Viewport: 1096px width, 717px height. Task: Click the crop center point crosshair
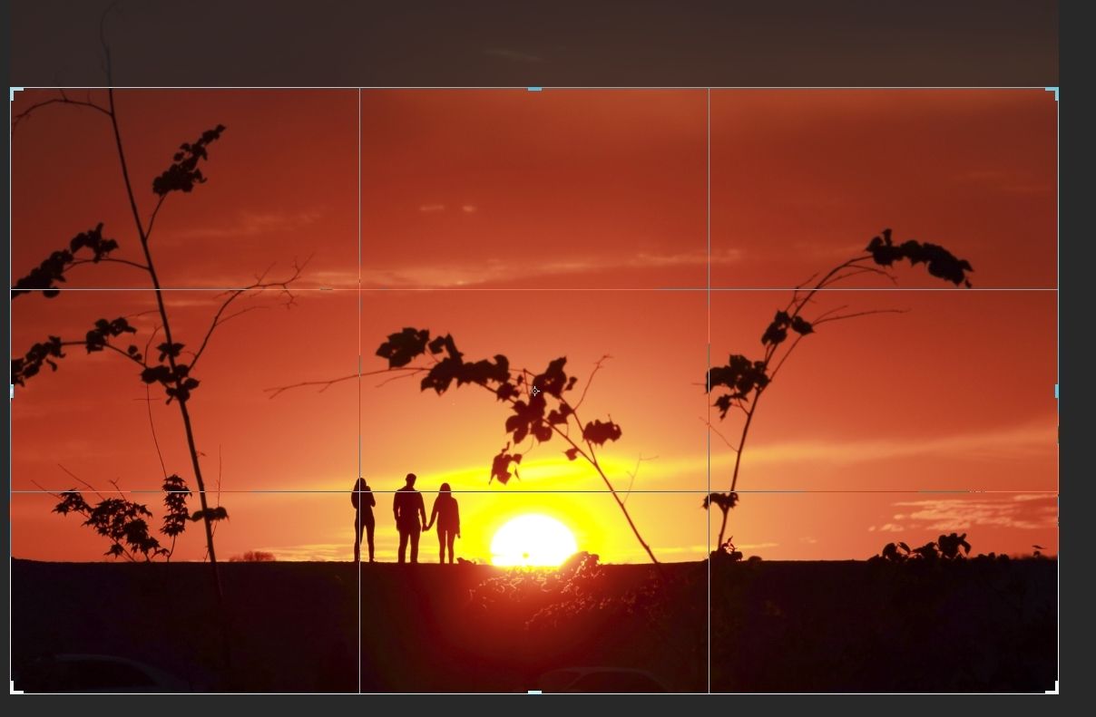coord(534,391)
